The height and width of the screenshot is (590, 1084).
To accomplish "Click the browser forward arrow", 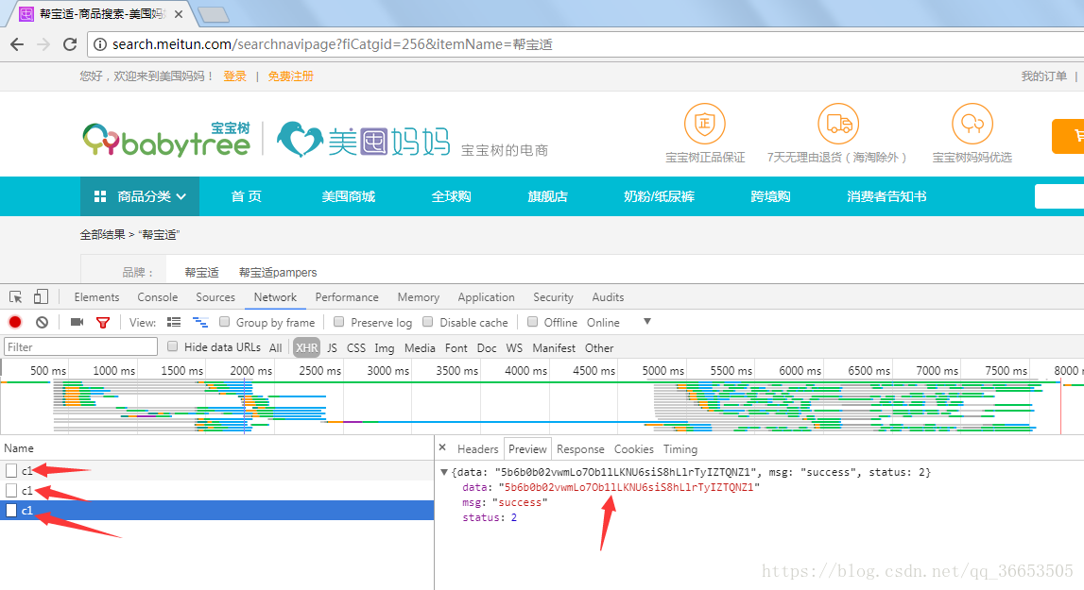I will (43, 44).
